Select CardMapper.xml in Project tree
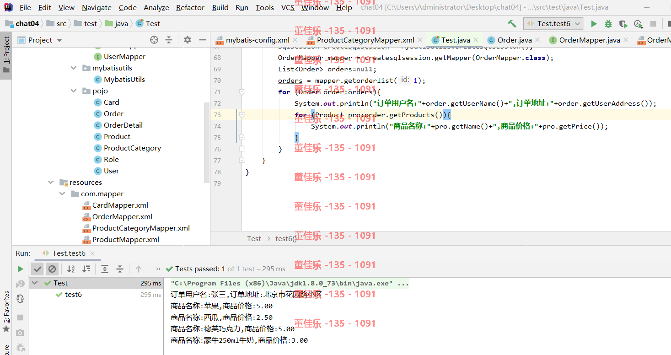 tap(120, 205)
